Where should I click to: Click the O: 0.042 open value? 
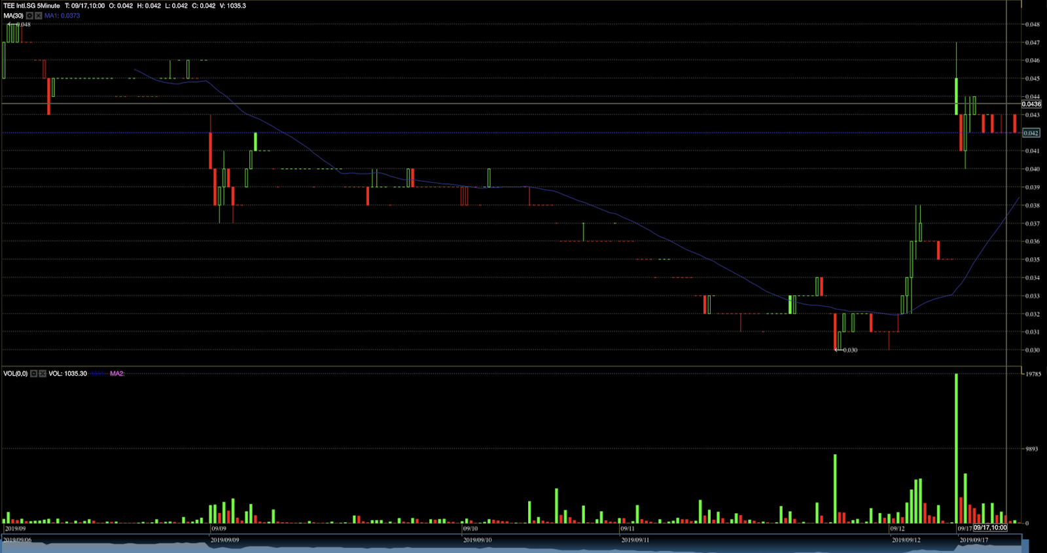coord(120,6)
